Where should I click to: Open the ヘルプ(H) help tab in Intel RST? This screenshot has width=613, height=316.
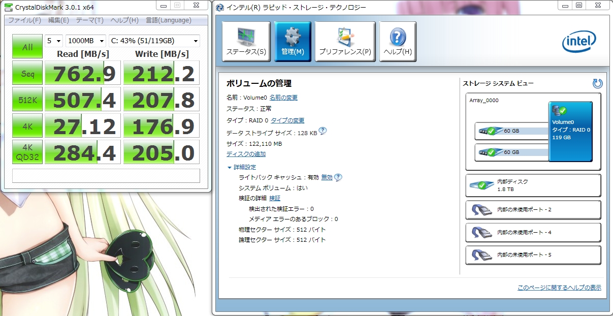[x=398, y=42]
